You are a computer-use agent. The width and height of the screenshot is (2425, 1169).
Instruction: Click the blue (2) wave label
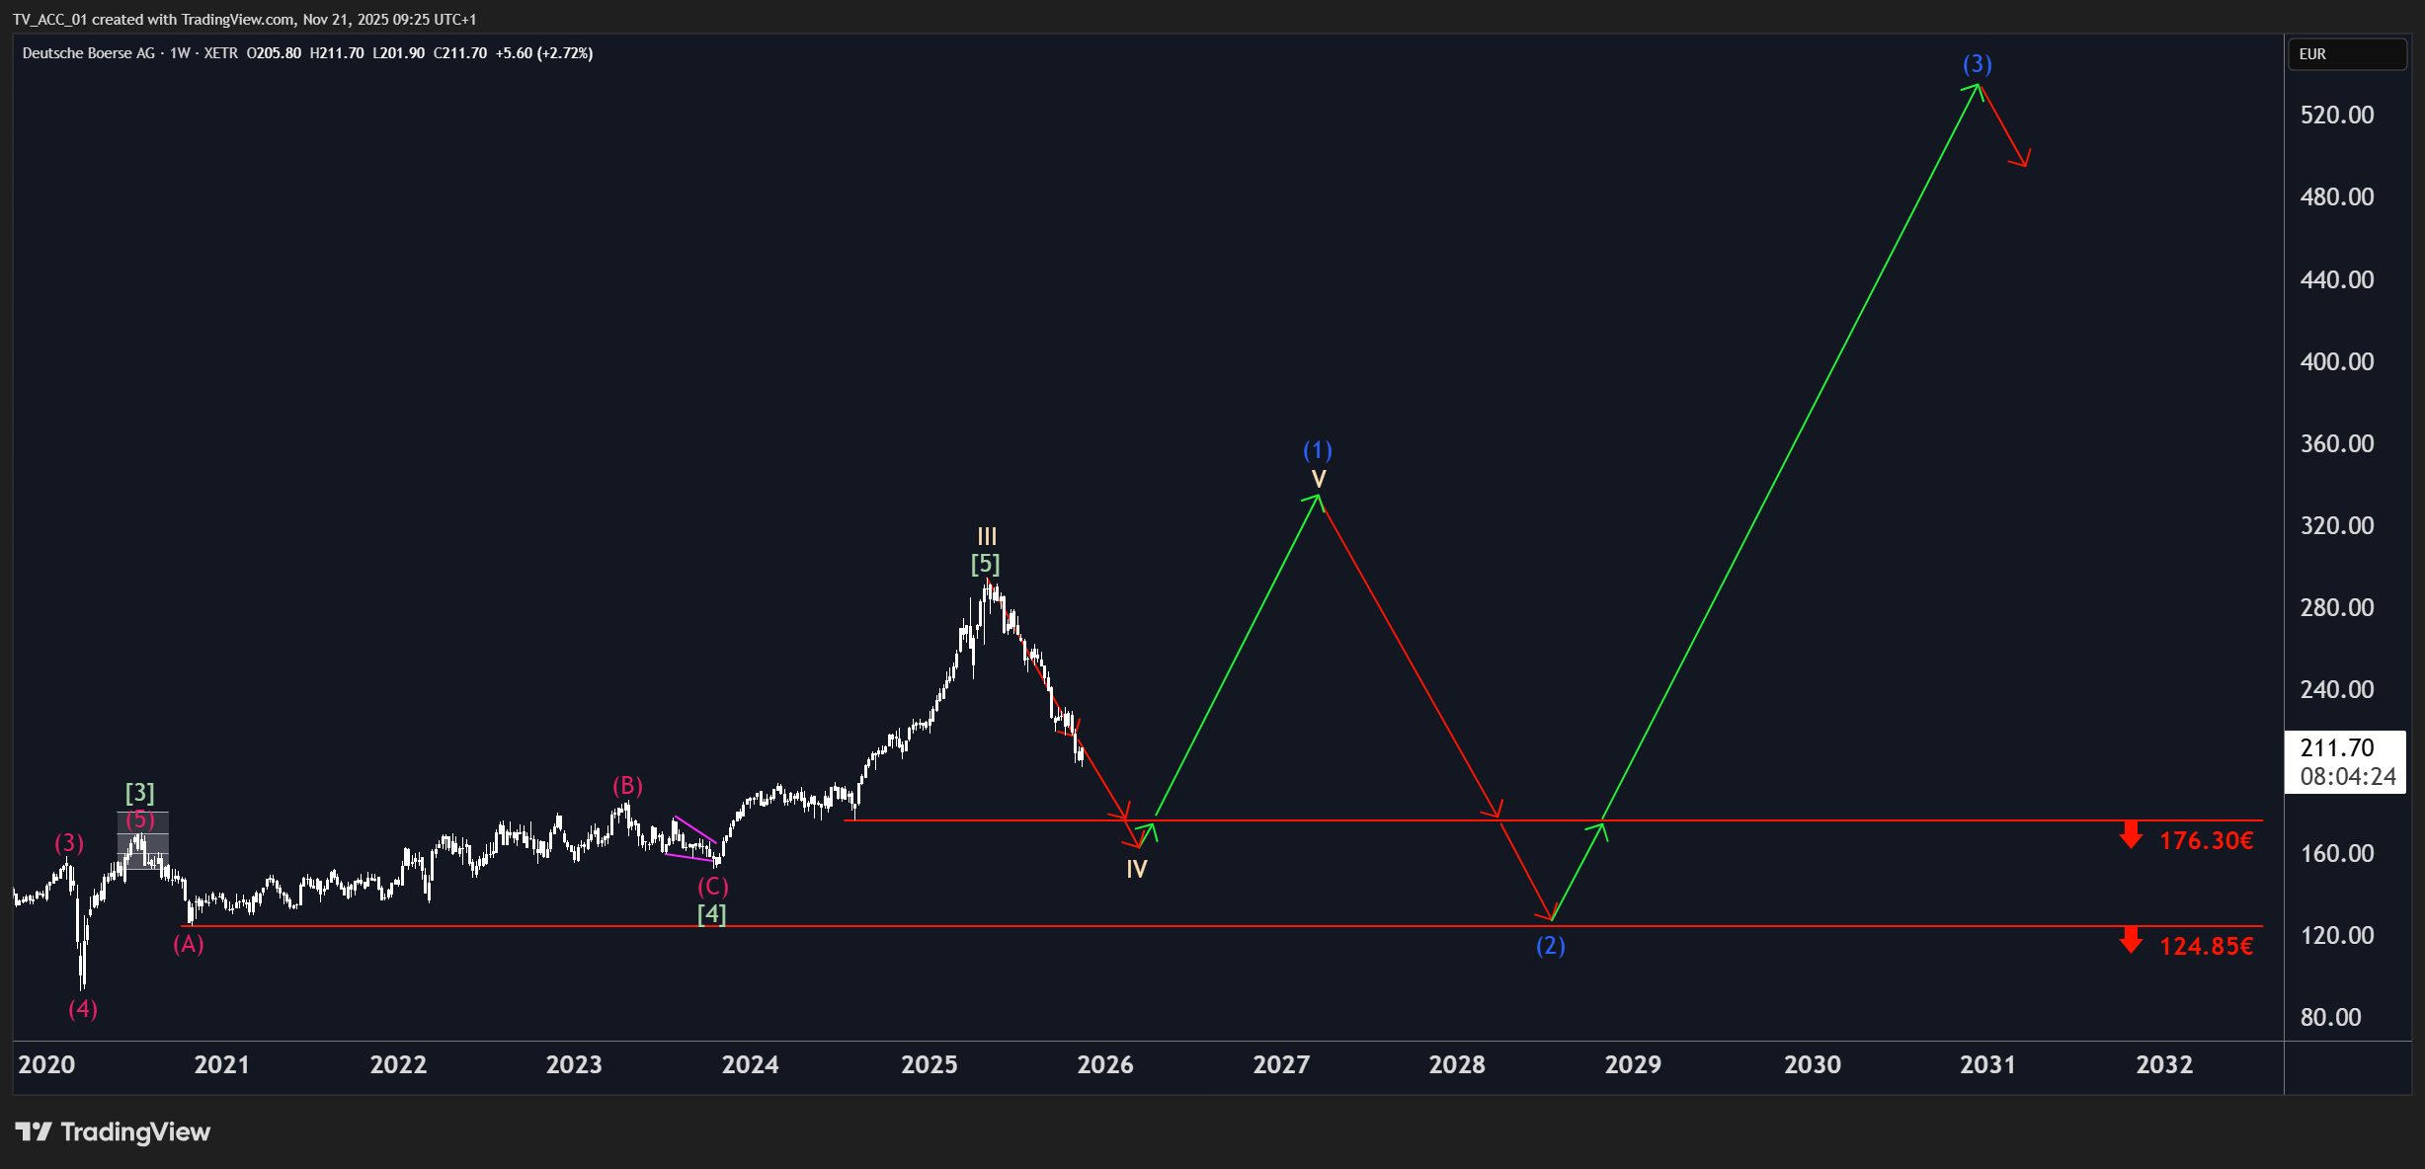click(x=1551, y=946)
